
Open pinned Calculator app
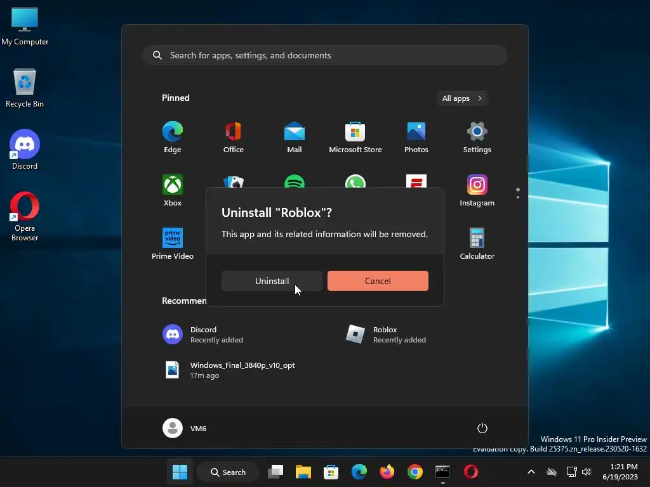pos(477,243)
